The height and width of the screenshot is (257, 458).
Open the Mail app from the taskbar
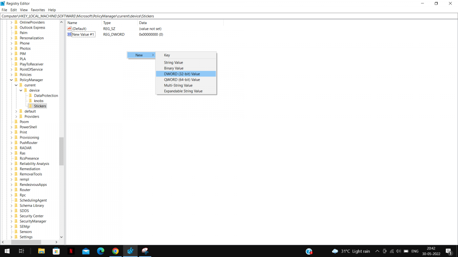85,251
